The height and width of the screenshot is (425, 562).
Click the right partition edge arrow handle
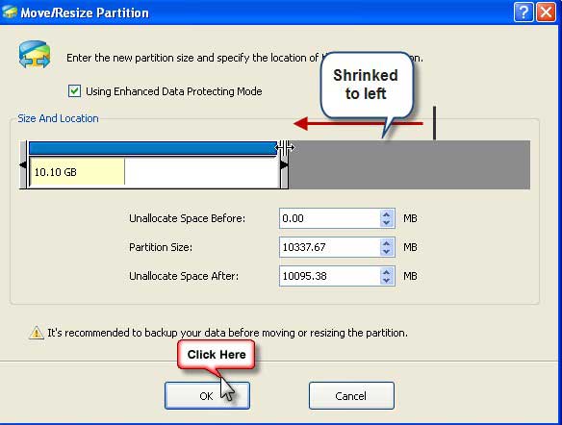coord(284,165)
